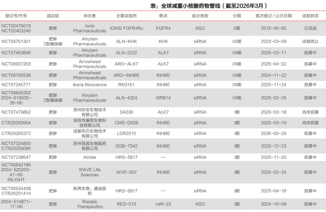Viewport: 326px width, 212px height.
Task: Select the Ikaria Bioscience sponsor cell
Action: 90,85
